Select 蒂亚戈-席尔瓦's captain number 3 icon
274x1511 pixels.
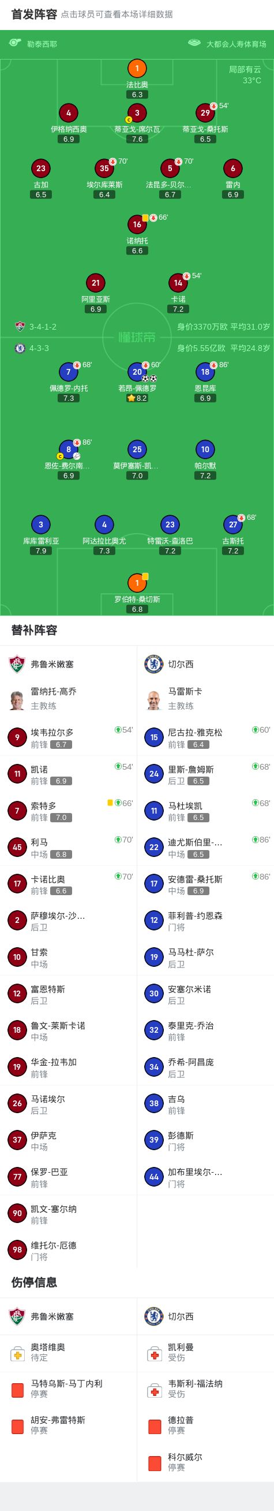tap(137, 113)
